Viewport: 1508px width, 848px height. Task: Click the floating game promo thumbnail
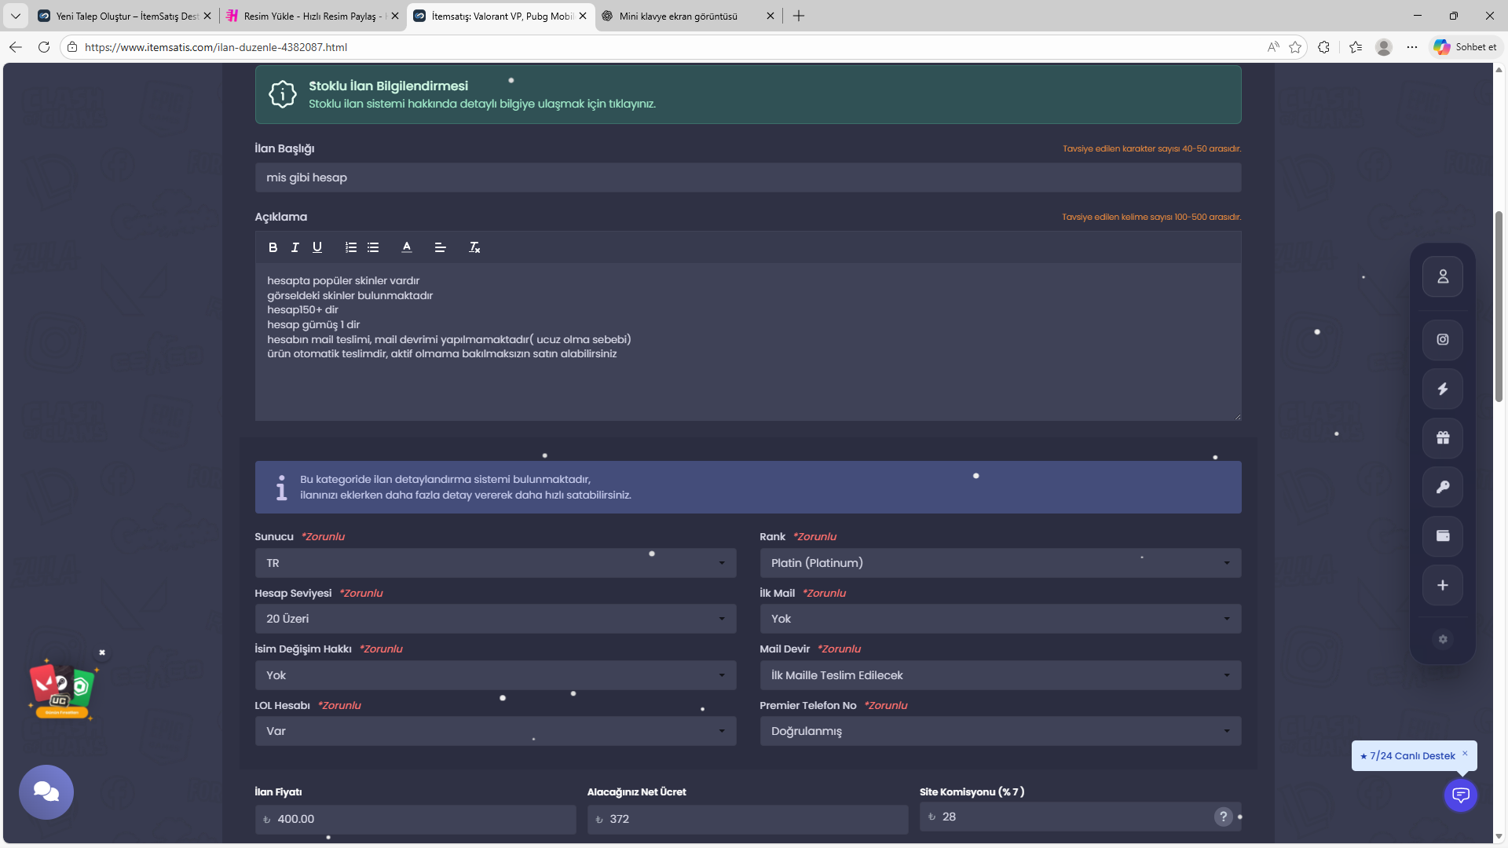(x=61, y=690)
